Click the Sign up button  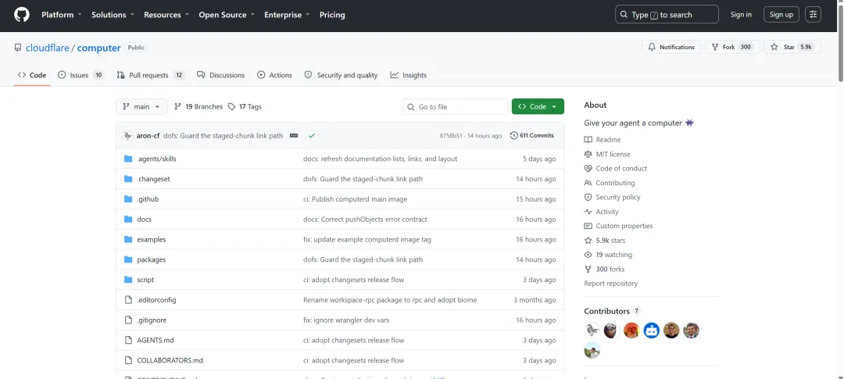pos(781,15)
